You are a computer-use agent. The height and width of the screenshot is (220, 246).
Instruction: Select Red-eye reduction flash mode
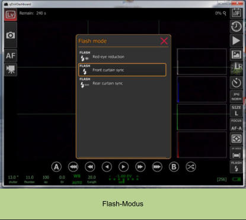[122, 57]
